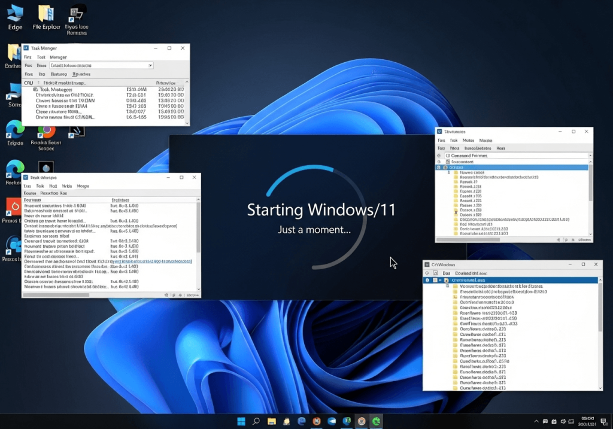This screenshot has width=613, height=429.
Task: Open the Task menu in Task Manager
Action: point(41,57)
